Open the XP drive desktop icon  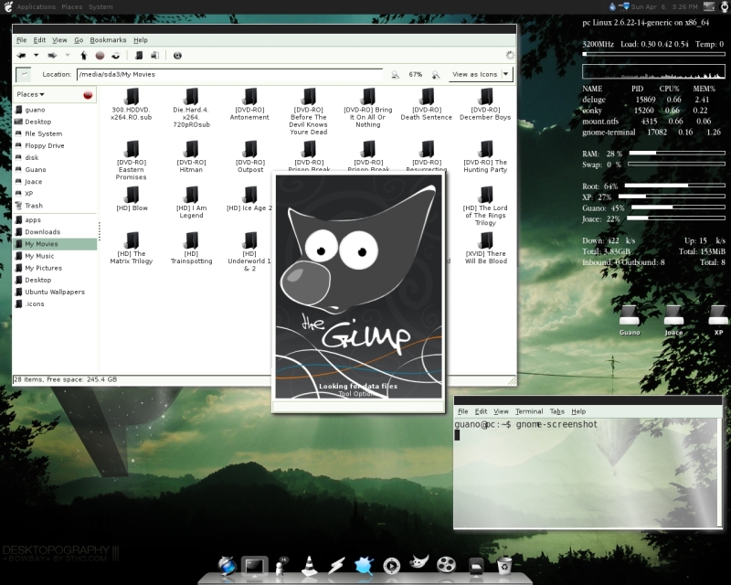click(718, 320)
